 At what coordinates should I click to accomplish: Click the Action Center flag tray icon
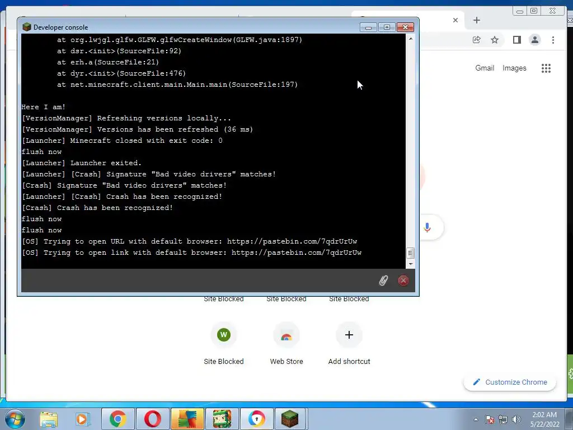tap(490, 419)
